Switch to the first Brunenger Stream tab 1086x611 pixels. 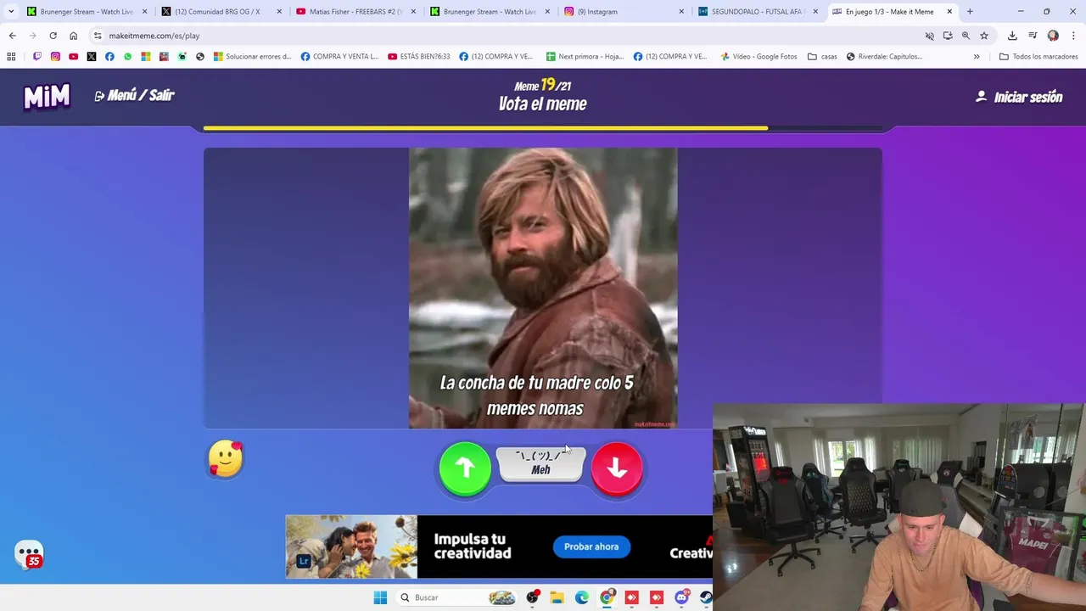tap(87, 12)
